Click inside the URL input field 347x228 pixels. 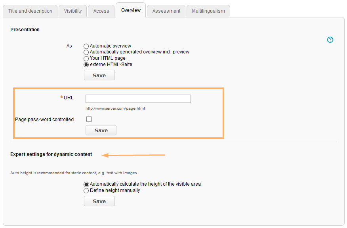coord(138,99)
